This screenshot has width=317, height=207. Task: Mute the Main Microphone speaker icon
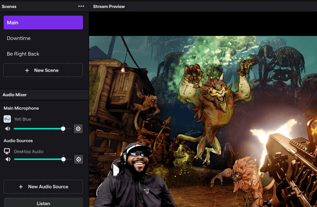coord(8,129)
